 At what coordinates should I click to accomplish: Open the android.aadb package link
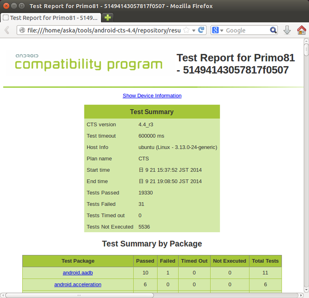pyautogui.click(x=78, y=273)
